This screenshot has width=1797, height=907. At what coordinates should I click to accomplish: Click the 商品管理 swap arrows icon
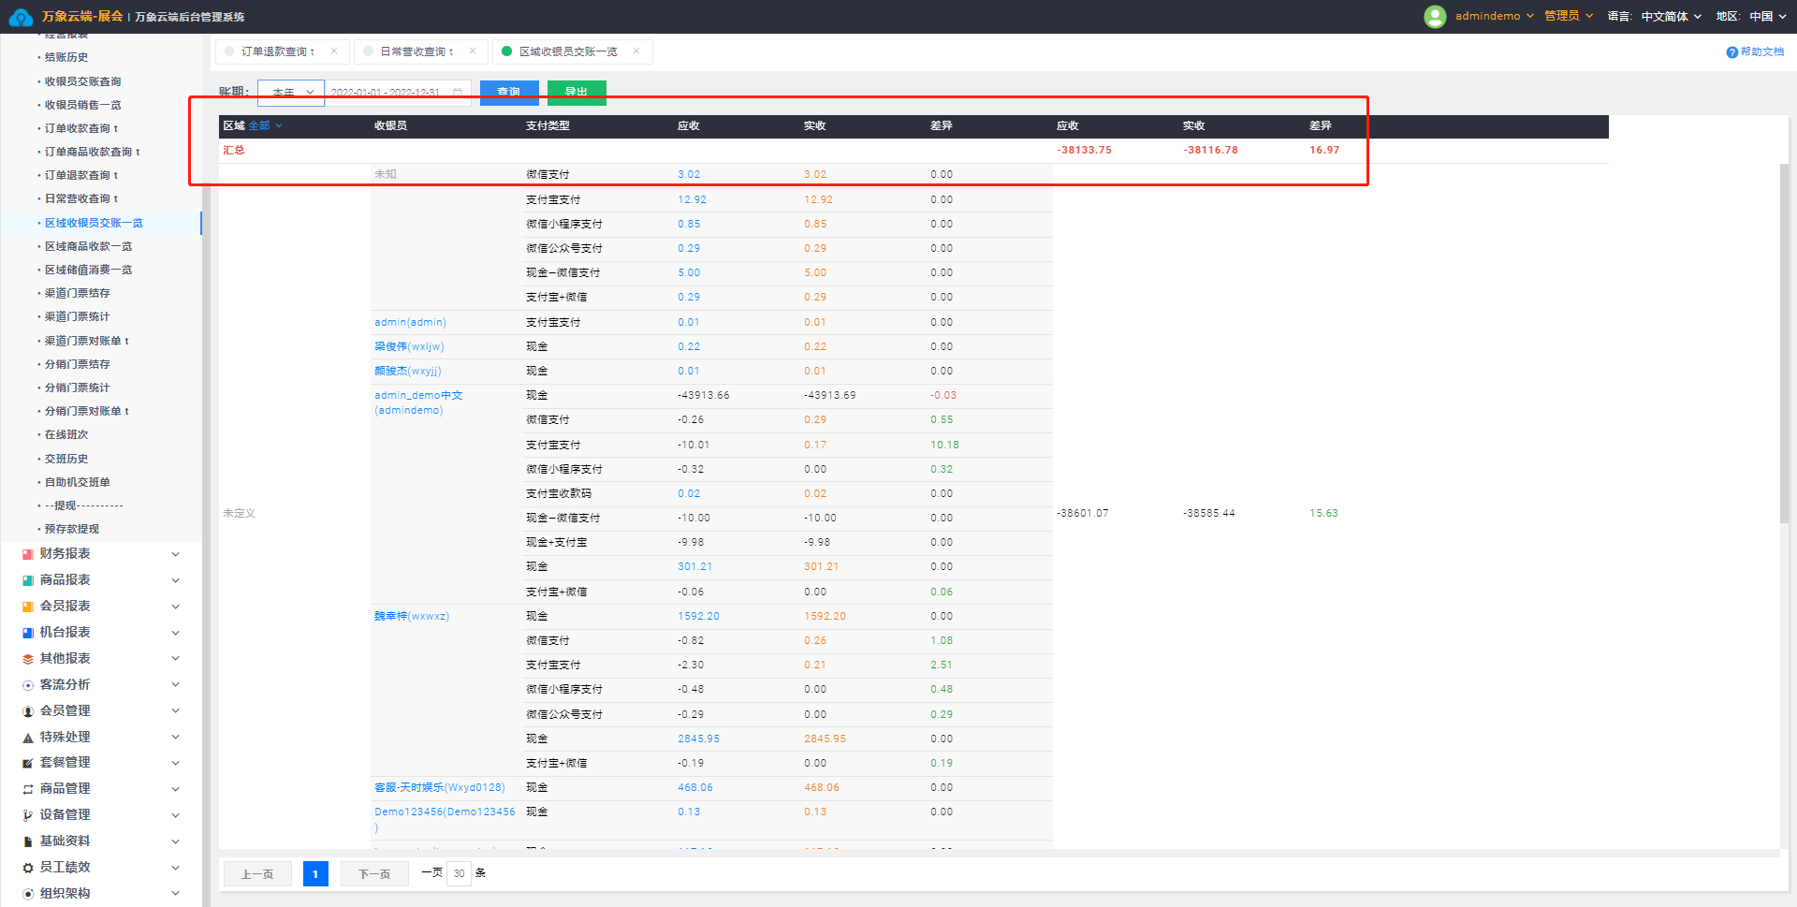[x=28, y=789]
